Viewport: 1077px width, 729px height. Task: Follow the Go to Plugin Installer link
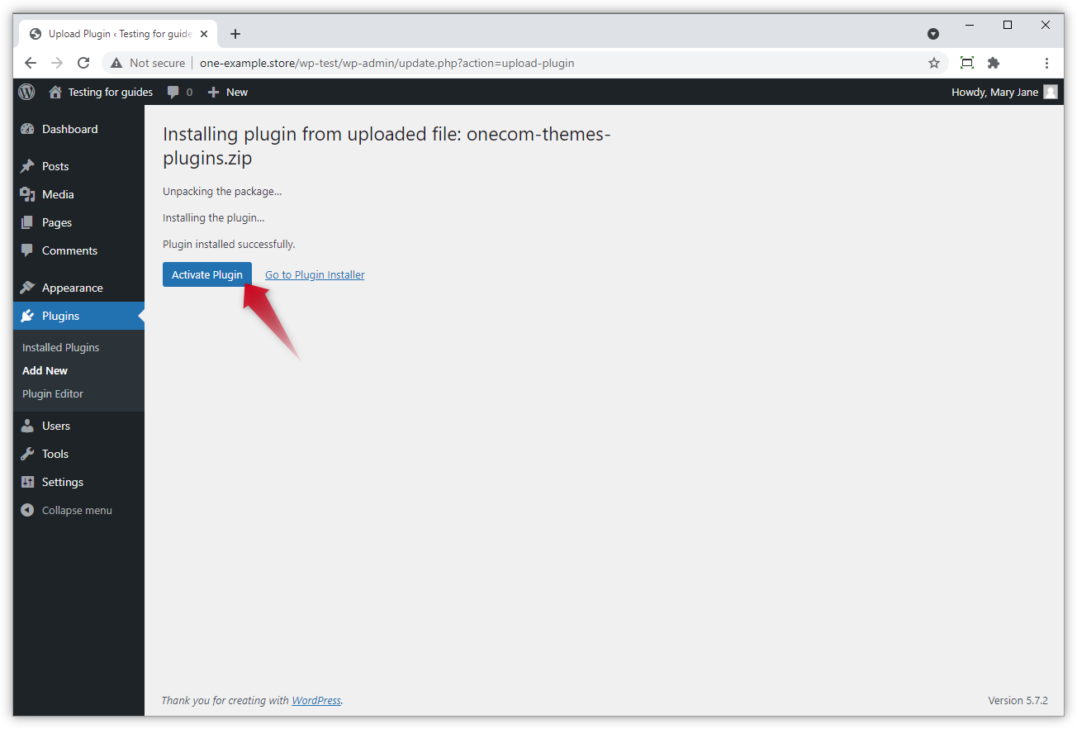click(314, 274)
